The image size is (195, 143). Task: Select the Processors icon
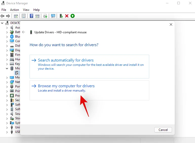(12, 96)
